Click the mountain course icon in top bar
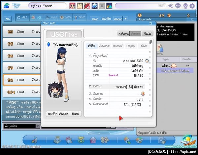This screenshot has height=155, width=198. pyautogui.click(x=109, y=6)
